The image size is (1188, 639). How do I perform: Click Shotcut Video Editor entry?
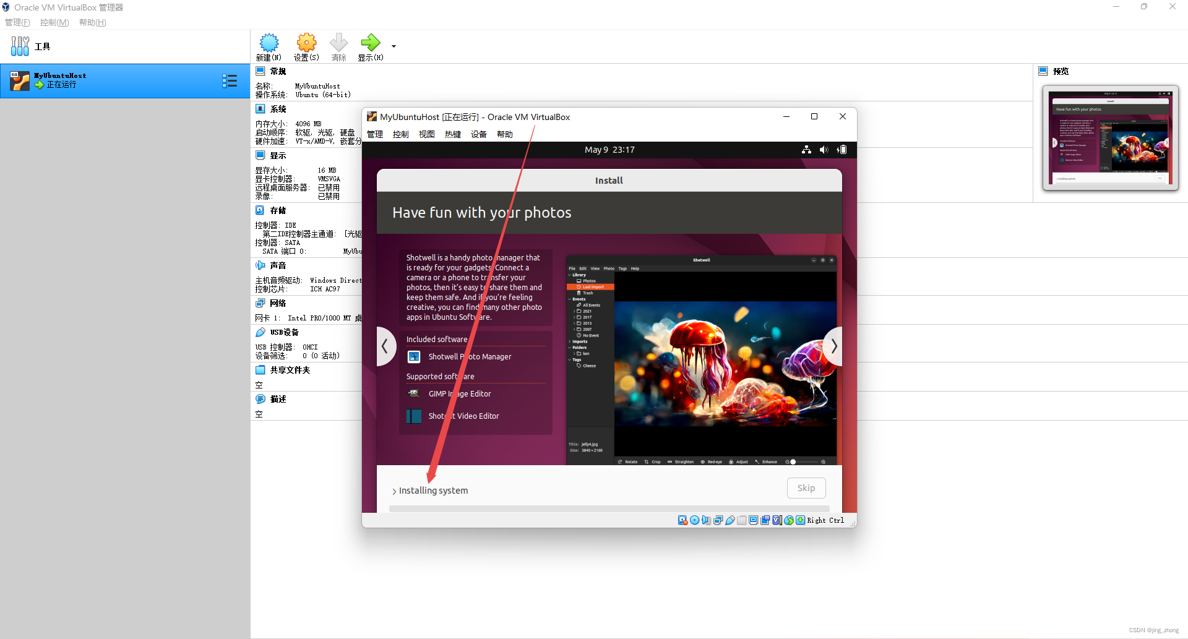pyautogui.click(x=463, y=416)
